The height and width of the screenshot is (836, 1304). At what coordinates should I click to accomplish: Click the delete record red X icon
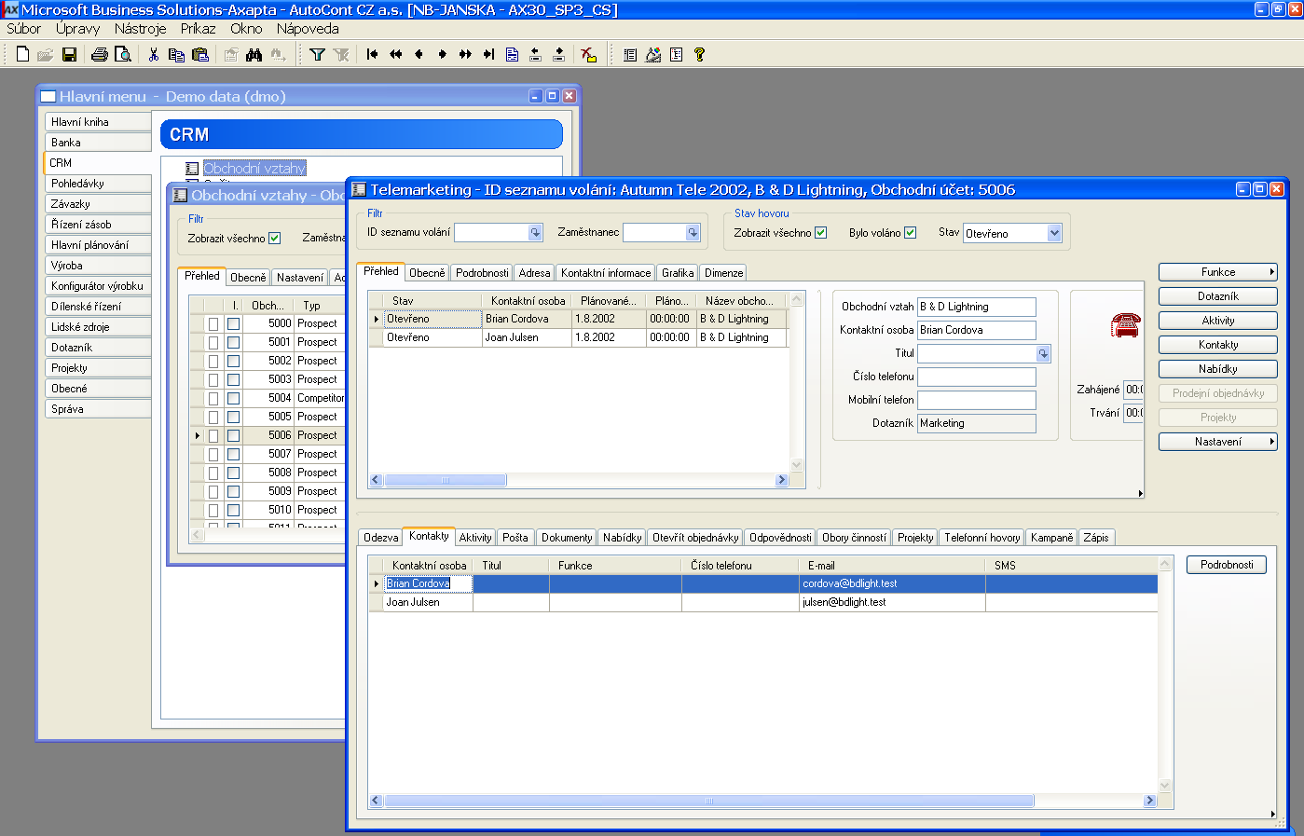pyautogui.click(x=588, y=54)
